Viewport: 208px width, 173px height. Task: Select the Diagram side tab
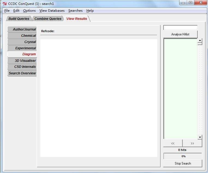(22, 54)
